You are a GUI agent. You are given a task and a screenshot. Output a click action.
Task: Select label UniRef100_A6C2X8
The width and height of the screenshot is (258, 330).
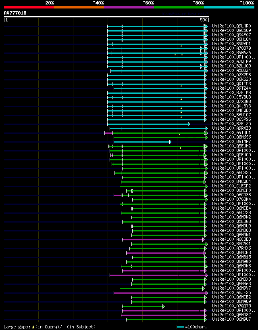[x=231, y=213]
